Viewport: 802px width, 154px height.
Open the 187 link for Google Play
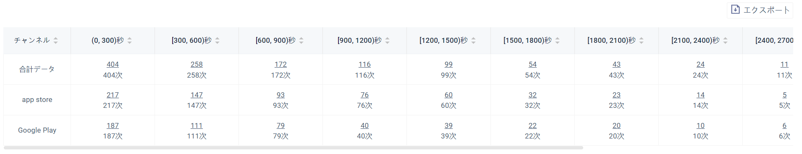(x=113, y=125)
